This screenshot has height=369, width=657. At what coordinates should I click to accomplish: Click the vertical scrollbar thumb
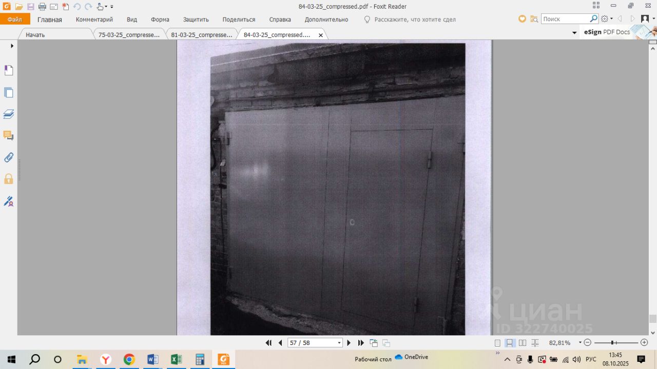(x=653, y=318)
